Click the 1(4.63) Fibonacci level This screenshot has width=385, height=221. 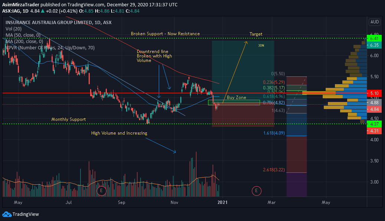pyautogui.click(x=278, y=110)
